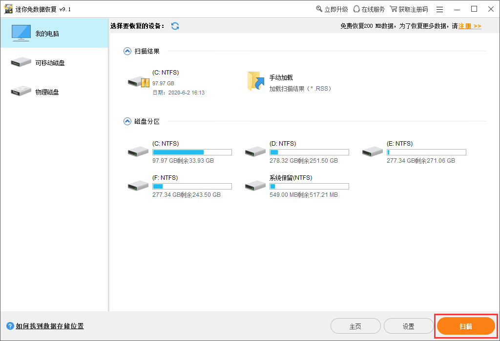The width and height of the screenshot is (500, 341).
Task: Click 立即升级 in the title bar
Action: 332,10
